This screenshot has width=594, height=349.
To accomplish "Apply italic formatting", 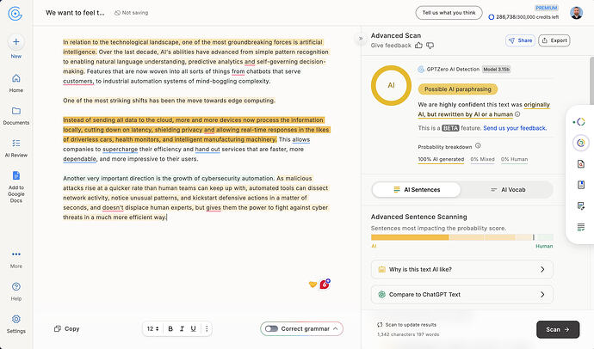I will (x=182, y=328).
